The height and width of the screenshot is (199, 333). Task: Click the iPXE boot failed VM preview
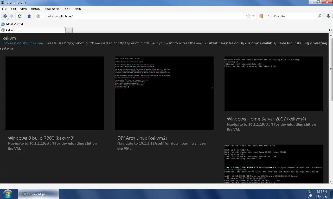pos(274,164)
